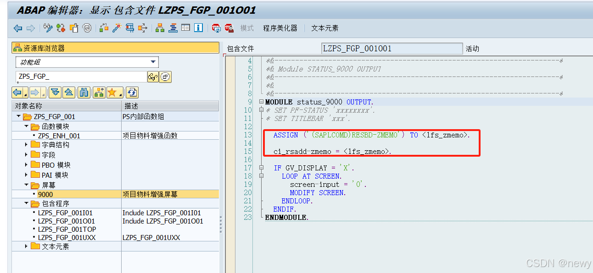Open the 功能组 object type dropdown
Image resolution: width=593 pixels, height=273 pixels.
[153, 62]
